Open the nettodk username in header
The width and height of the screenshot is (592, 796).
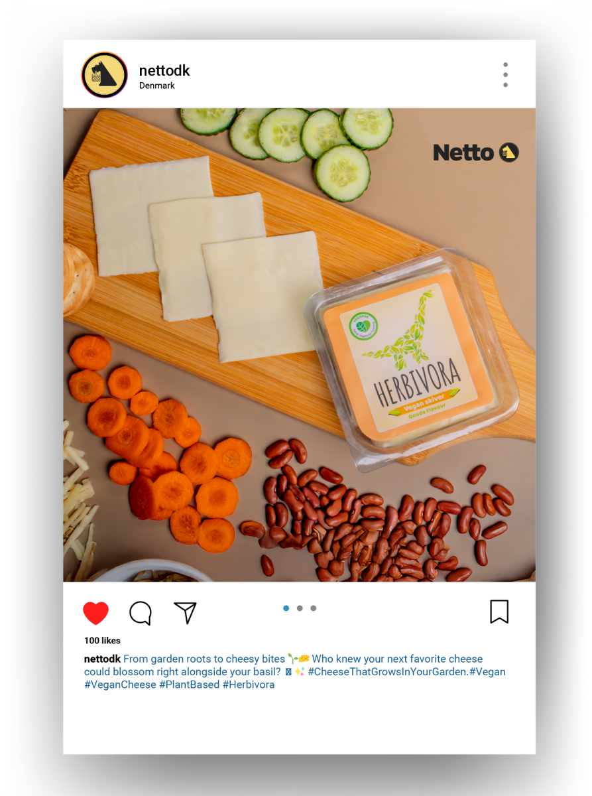(164, 70)
